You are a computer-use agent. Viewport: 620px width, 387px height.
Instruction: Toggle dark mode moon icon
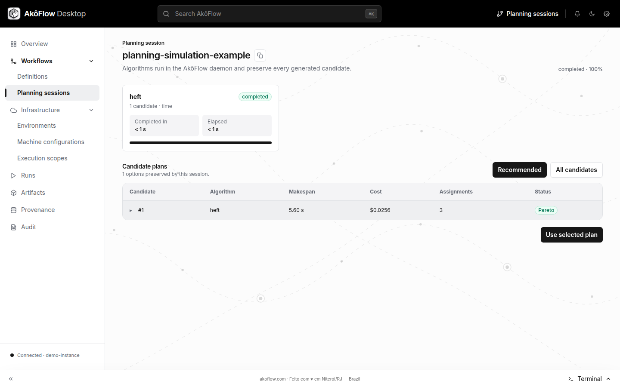(592, 14)
